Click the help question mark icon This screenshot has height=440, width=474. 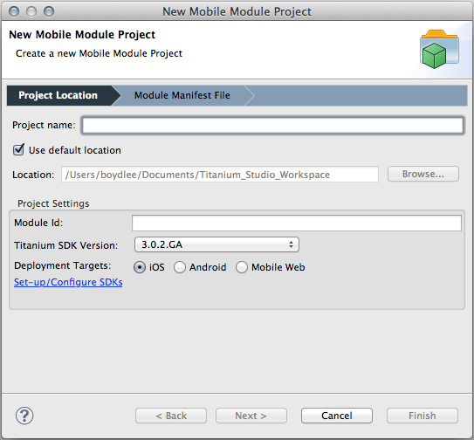click(x=24, y=416)
